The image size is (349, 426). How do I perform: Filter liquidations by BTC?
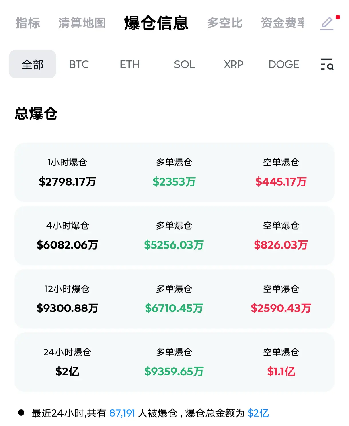coord(79,64)
